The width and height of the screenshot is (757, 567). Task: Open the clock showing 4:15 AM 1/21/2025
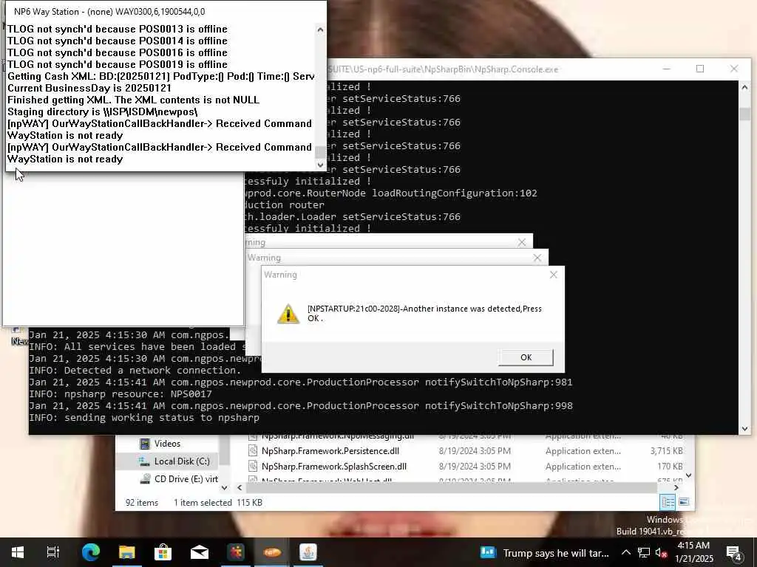coord(693,552)
